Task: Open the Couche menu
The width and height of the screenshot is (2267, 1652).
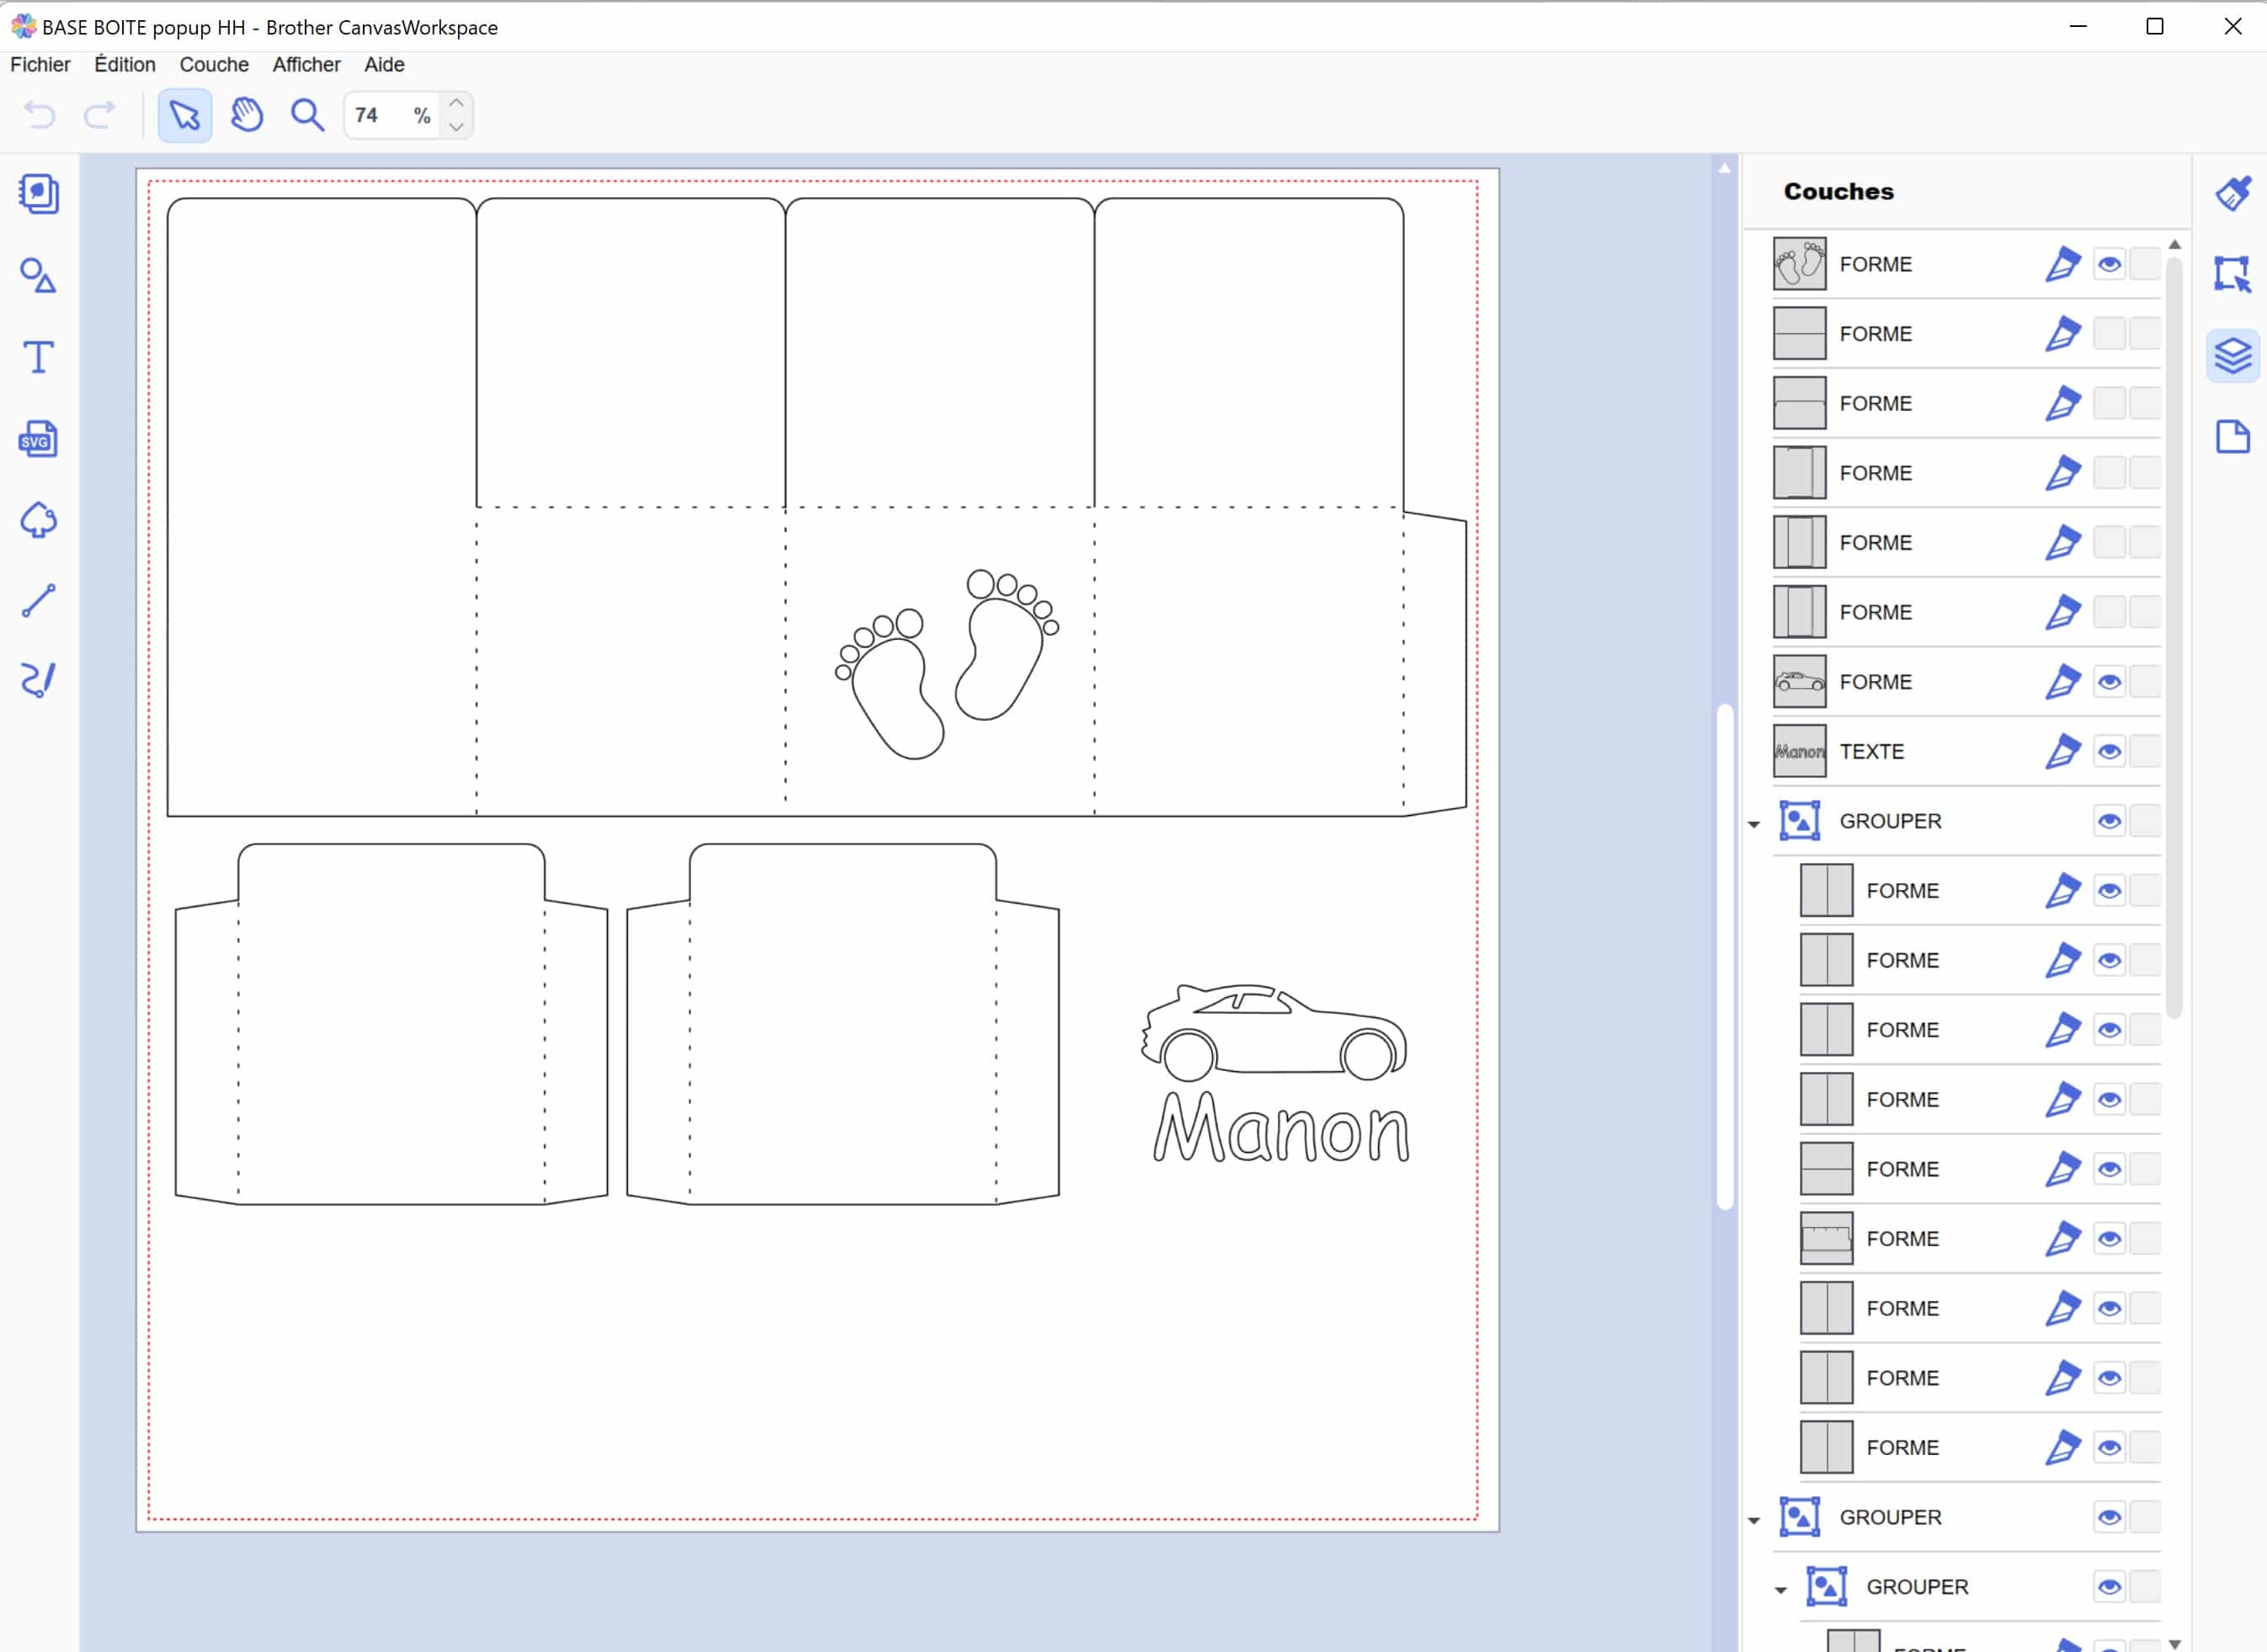Action: [214, 65]
